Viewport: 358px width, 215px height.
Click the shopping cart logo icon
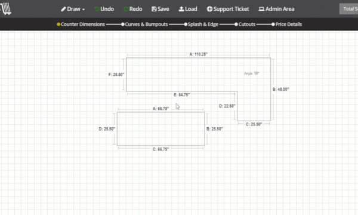click(5, 9)
